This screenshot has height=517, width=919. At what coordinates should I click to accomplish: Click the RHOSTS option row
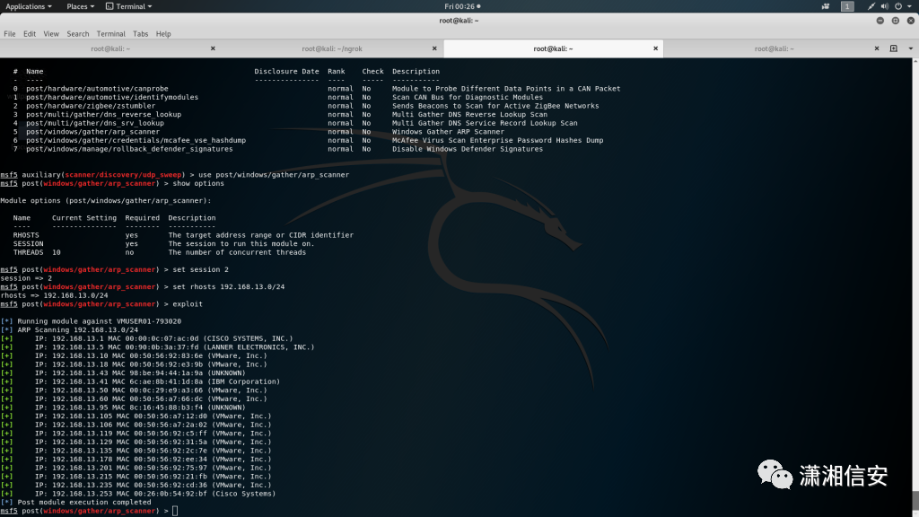183,235
